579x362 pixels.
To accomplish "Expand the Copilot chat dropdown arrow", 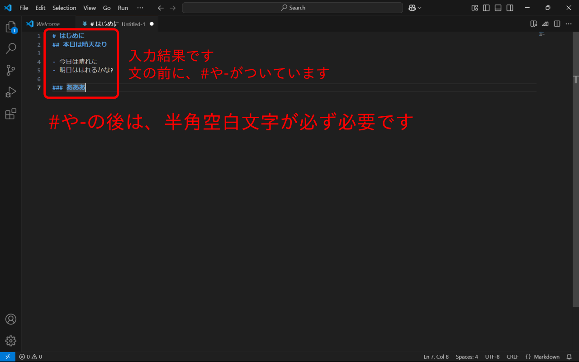I will tap(420, 8).
